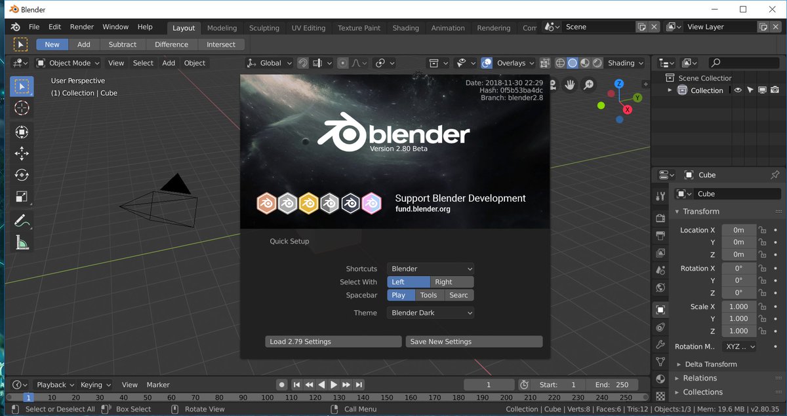Toggle proportional editing in header
The image size is (787, 416).
[x=342, y=63]
